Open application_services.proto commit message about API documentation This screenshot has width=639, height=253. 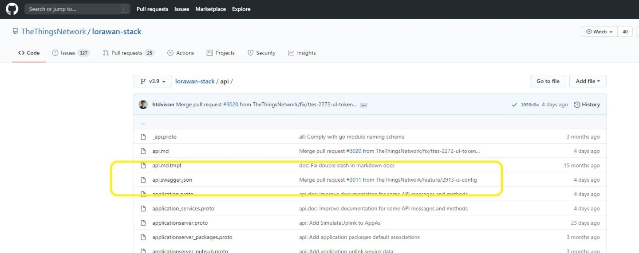tap(383, 208)
